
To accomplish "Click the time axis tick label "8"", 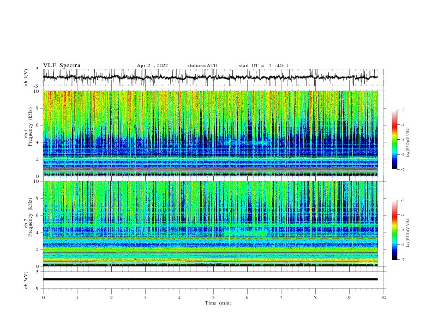I will [315, 297].
